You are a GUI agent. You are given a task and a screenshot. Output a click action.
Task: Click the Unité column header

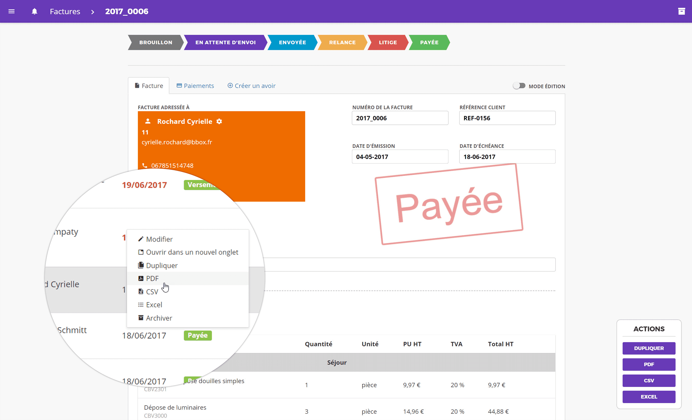(x=370, y=344)
